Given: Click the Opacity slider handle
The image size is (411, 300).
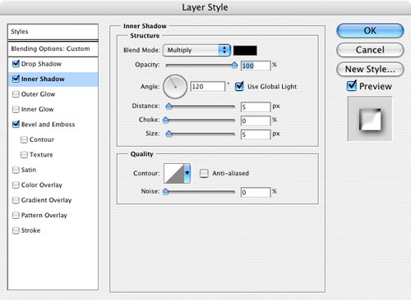Looking at the screenshot, I should [x=234, y=65].
